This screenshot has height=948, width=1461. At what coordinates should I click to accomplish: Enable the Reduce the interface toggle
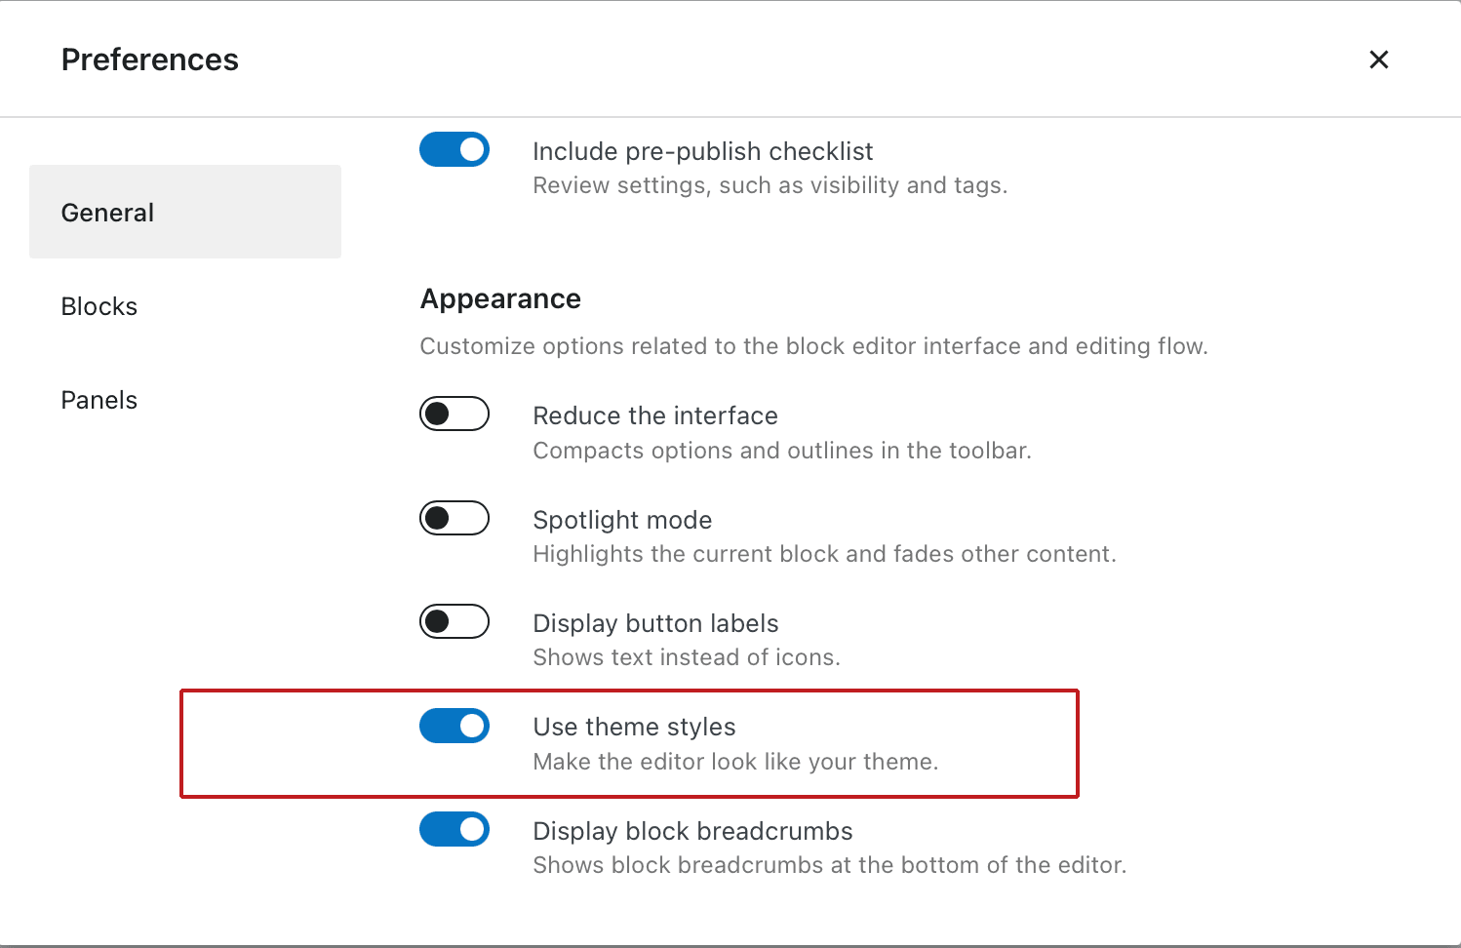click(454, 414)
